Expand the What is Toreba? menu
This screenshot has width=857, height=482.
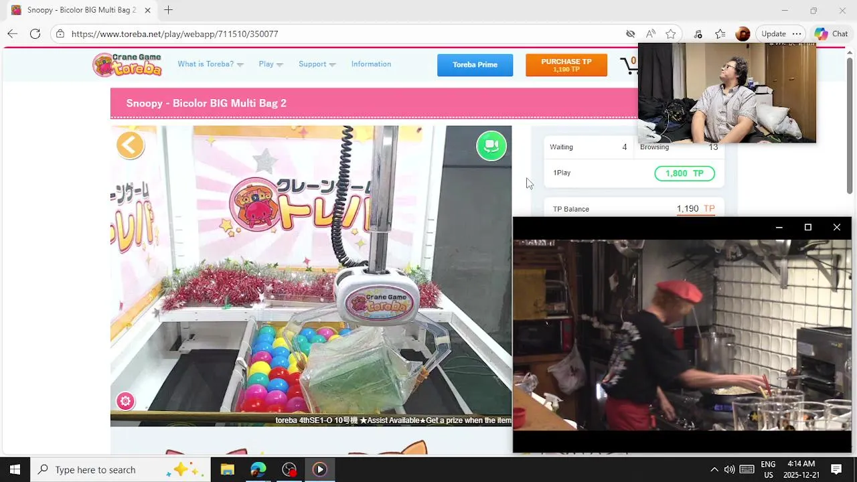click(x=210, y=64)
